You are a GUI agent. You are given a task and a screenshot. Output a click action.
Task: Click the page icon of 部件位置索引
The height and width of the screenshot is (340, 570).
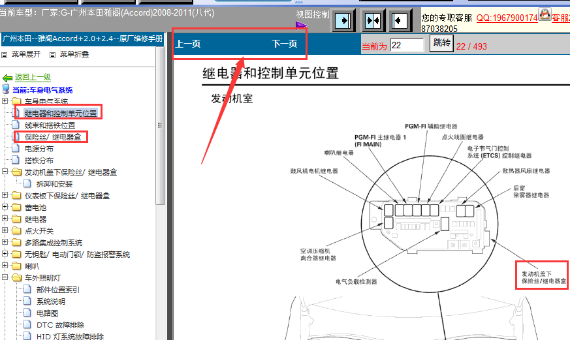point(27,289)
